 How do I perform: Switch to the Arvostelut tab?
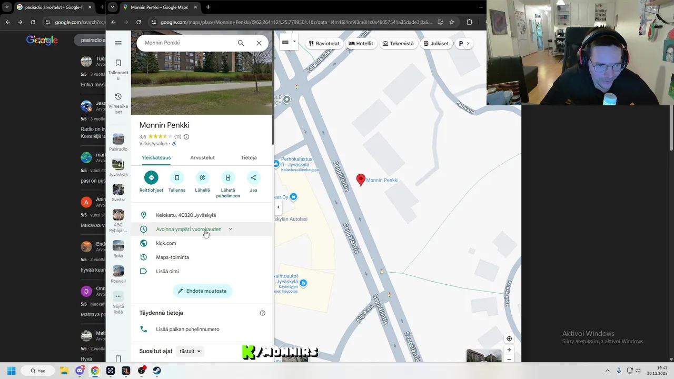point(202,157)
